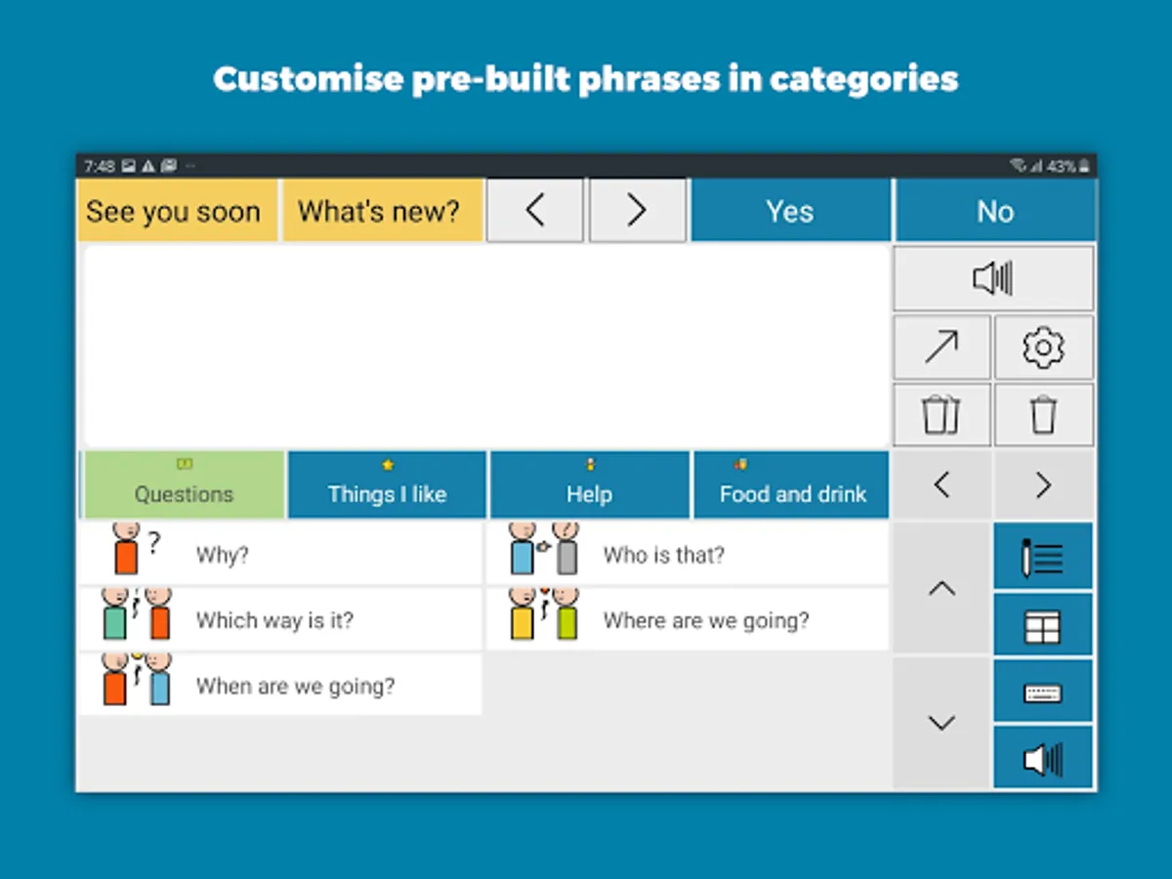The image size is (1172, 879).
Task: Choose the "Where are we going?" phrase
Action: pos(689,620)
